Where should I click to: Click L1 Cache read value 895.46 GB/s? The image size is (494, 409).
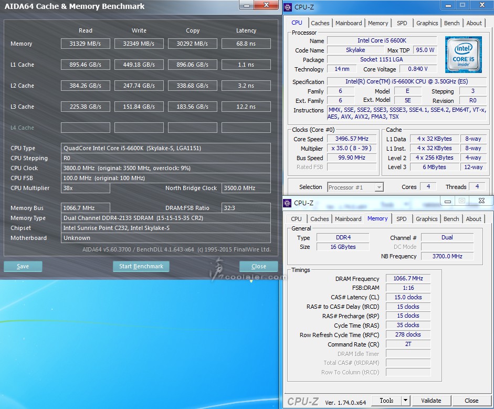86,65
